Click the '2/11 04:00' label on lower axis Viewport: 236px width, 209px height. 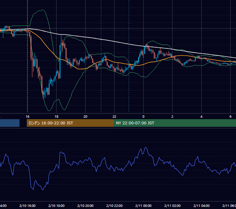(x=201, y=206)
